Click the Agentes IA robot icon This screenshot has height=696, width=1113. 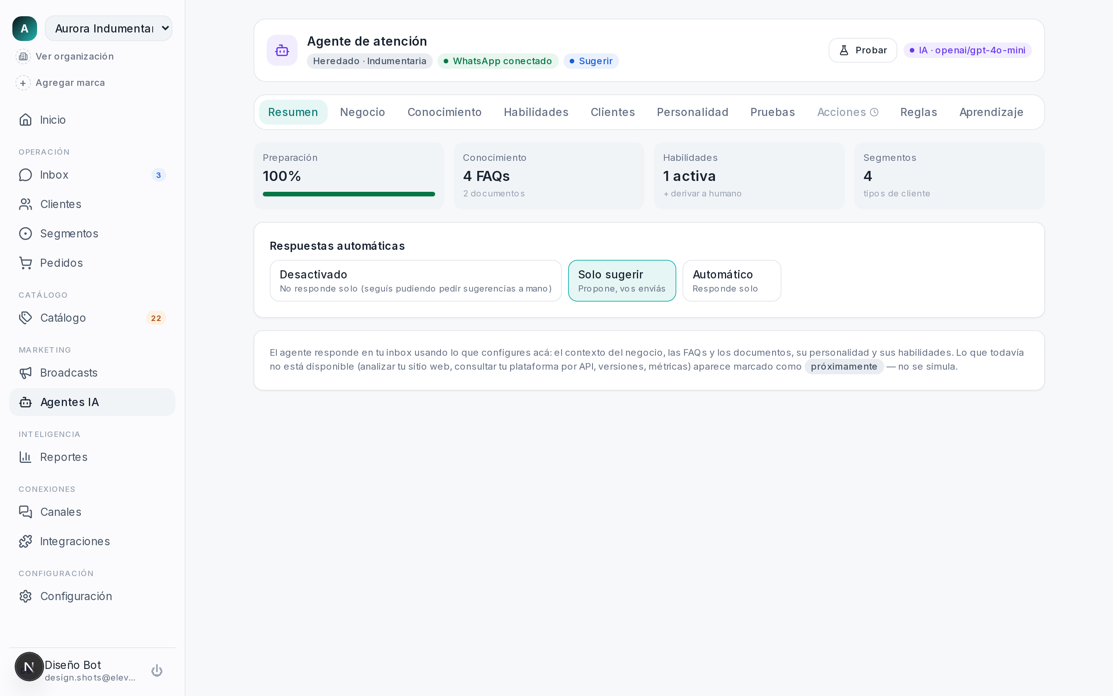click(26, 402)
